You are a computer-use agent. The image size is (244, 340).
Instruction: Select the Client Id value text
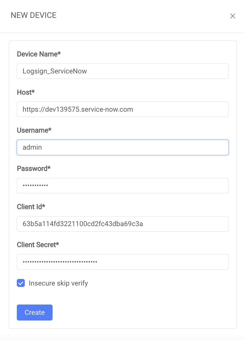click(83, 224)
